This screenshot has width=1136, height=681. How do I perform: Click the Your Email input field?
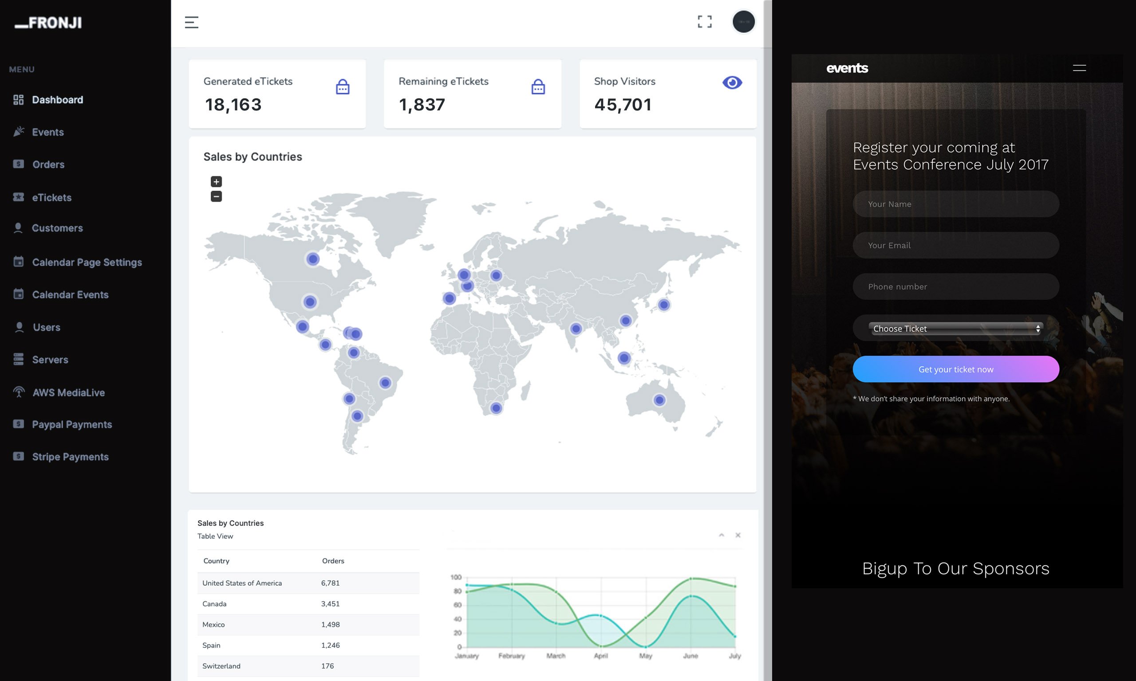tap(955, 246)
